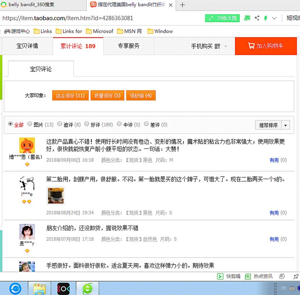
Task: Select the 差评 (0) radio option
Action: coord(146,125)
